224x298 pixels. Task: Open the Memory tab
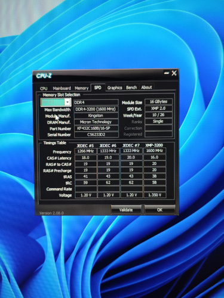pos(81,88)
